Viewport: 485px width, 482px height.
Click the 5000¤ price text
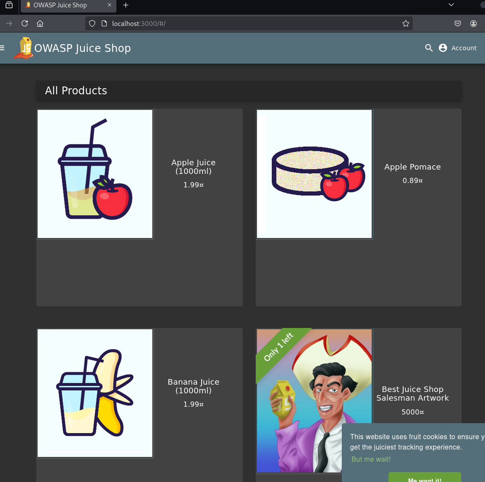413,412
